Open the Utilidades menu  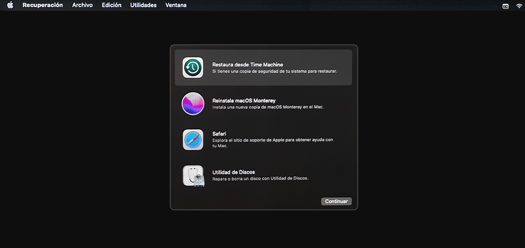click(x=143, y=5)
